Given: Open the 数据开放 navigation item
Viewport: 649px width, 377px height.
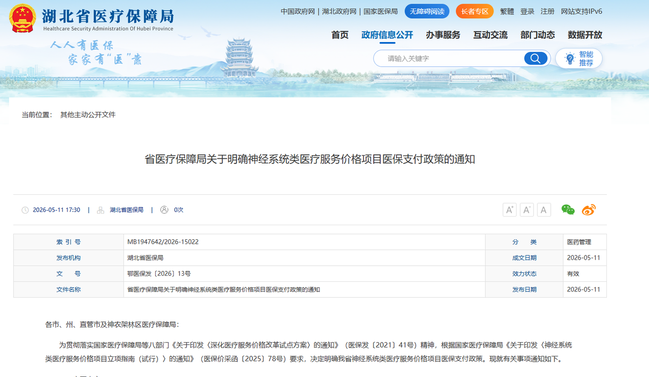Looking at the screenshot, I should [x=585, y=35].
